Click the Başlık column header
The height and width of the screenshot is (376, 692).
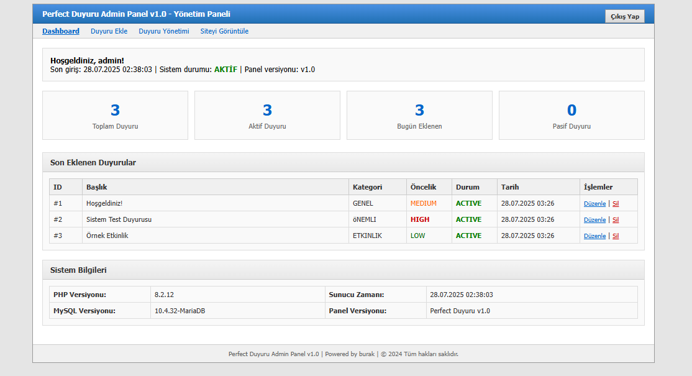click(x=97, y=187)
